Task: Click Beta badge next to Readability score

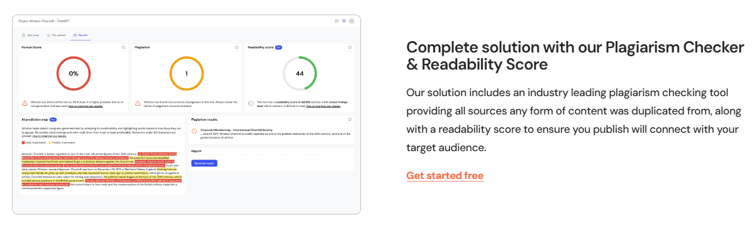Action: coord(278,47)
